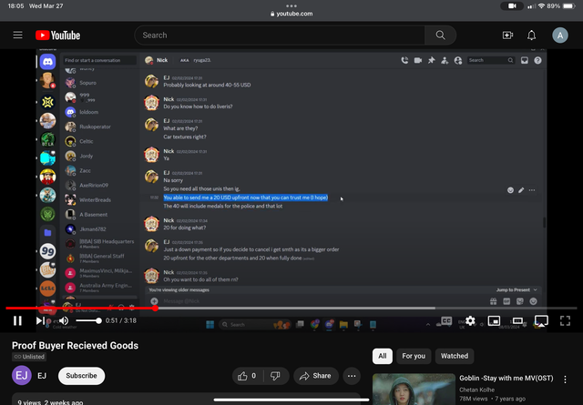Open the YouTube hamburger menu

tap(17, 35)
